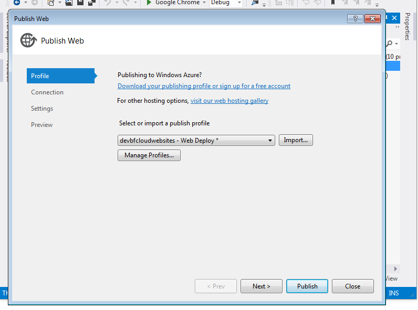Open the Properties side tab

[407, 26]
